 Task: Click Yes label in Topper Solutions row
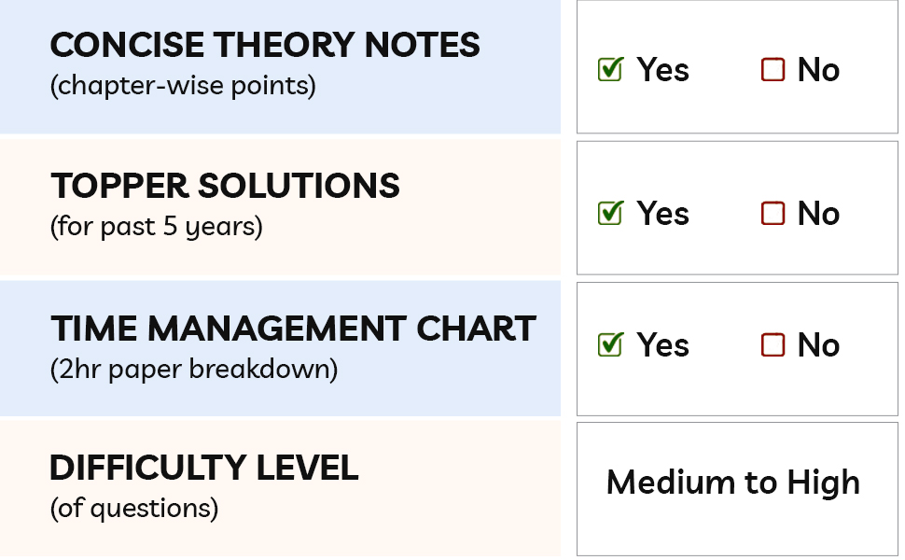(663, 214)
